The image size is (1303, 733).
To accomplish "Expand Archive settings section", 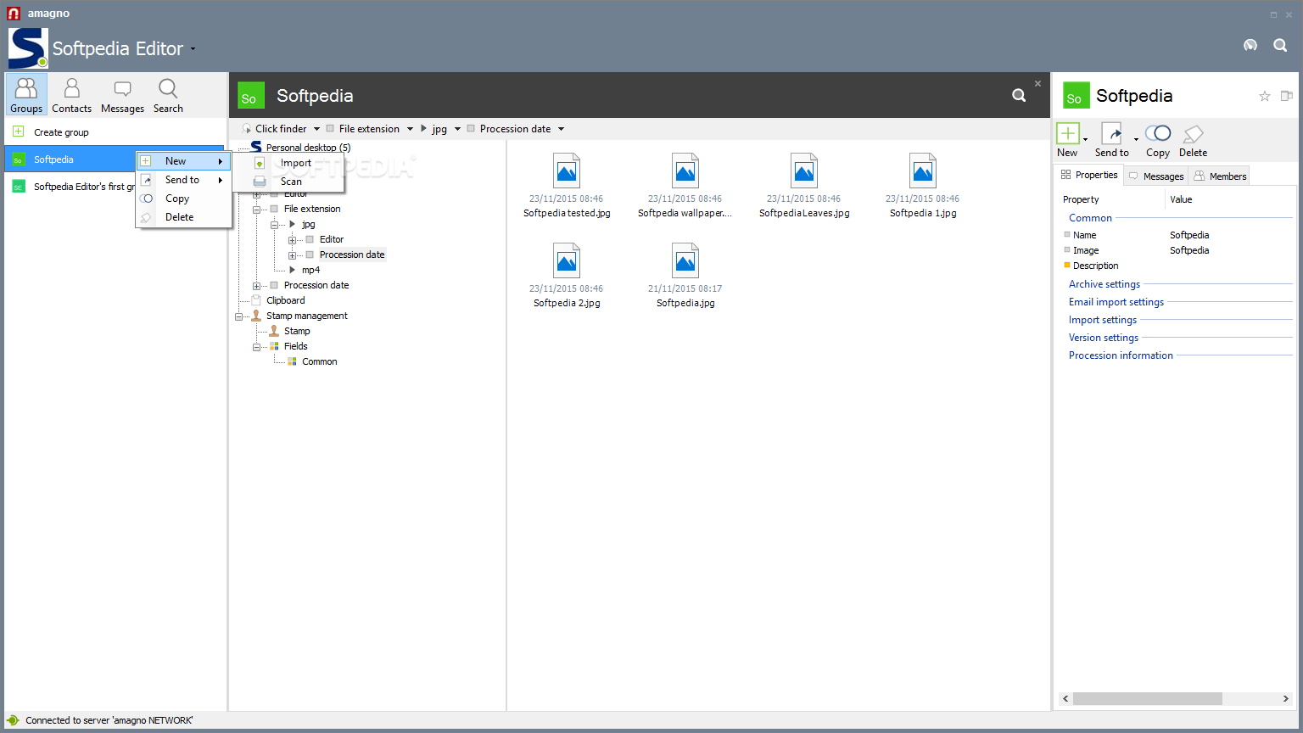I will [1104, 284].
